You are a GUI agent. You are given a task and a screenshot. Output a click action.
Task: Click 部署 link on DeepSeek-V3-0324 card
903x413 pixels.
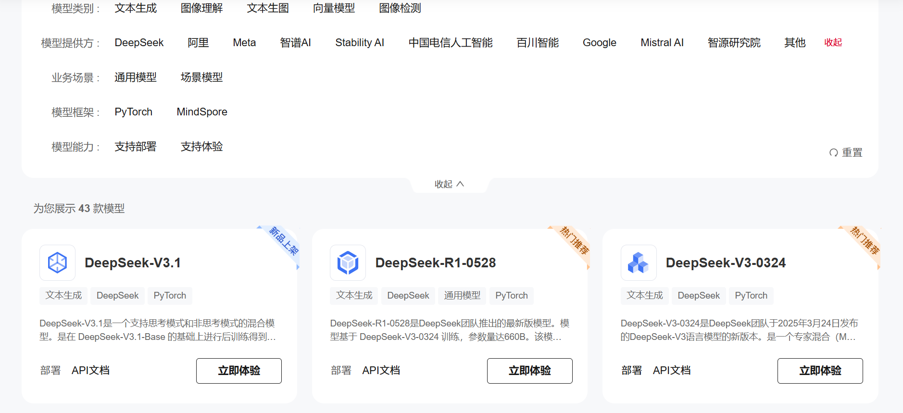[631, 371]
